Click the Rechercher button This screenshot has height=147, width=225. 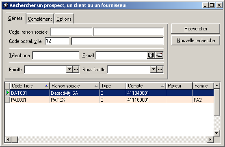click(x=196, y=29)
